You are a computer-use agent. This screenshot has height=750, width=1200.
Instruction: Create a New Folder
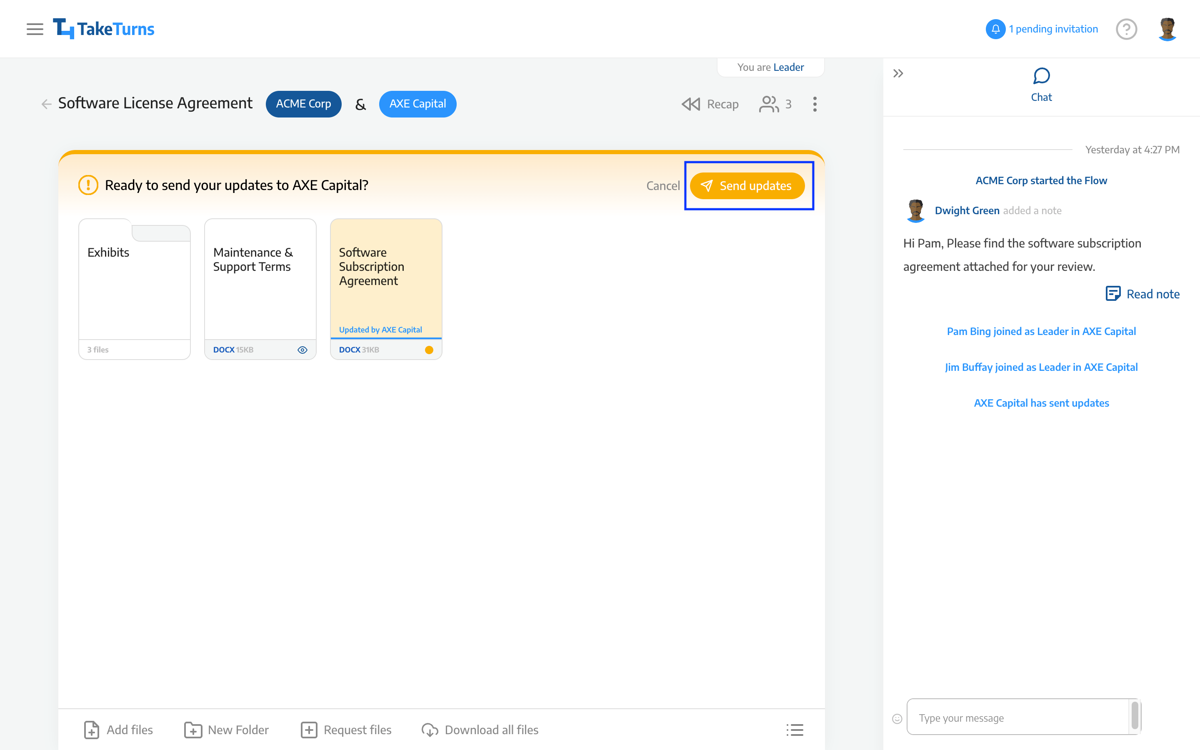click(227, 730)
